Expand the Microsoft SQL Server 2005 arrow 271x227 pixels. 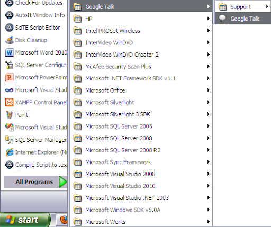click(x=209, y=126)
